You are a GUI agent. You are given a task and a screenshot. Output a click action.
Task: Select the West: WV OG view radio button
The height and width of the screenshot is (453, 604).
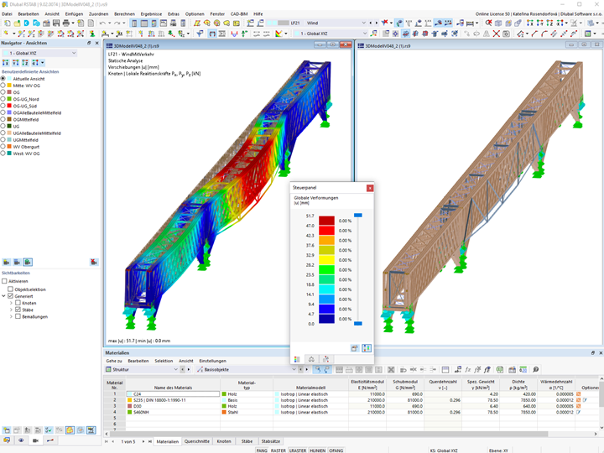click(x=3, y=154)
